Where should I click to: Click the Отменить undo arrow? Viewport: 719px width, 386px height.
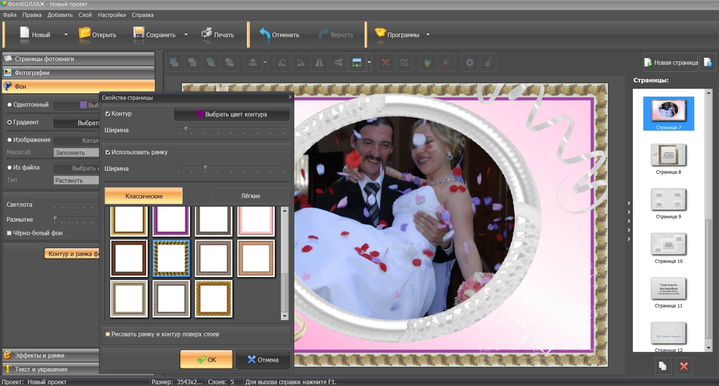pyautogui.click(x=265, y=34)
